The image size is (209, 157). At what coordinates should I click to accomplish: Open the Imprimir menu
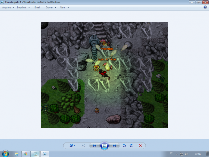pos(22,8)
